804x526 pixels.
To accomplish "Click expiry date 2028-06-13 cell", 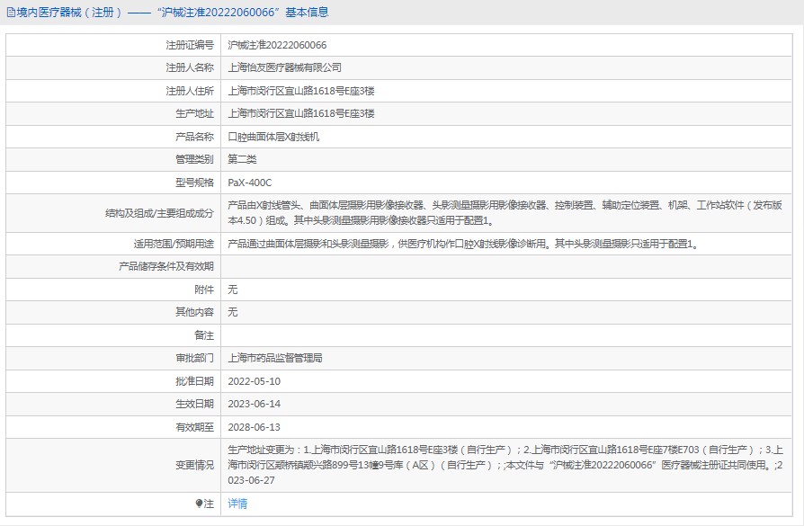I will (x=506, y=427).
